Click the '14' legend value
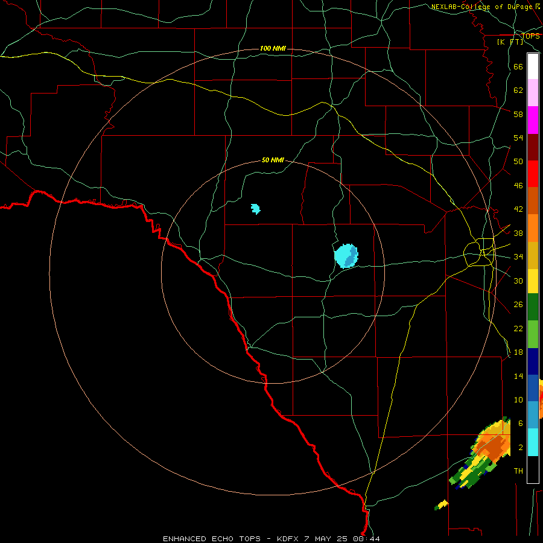Image resolution: width=543 pixels, height=543 pixels. 518,376
